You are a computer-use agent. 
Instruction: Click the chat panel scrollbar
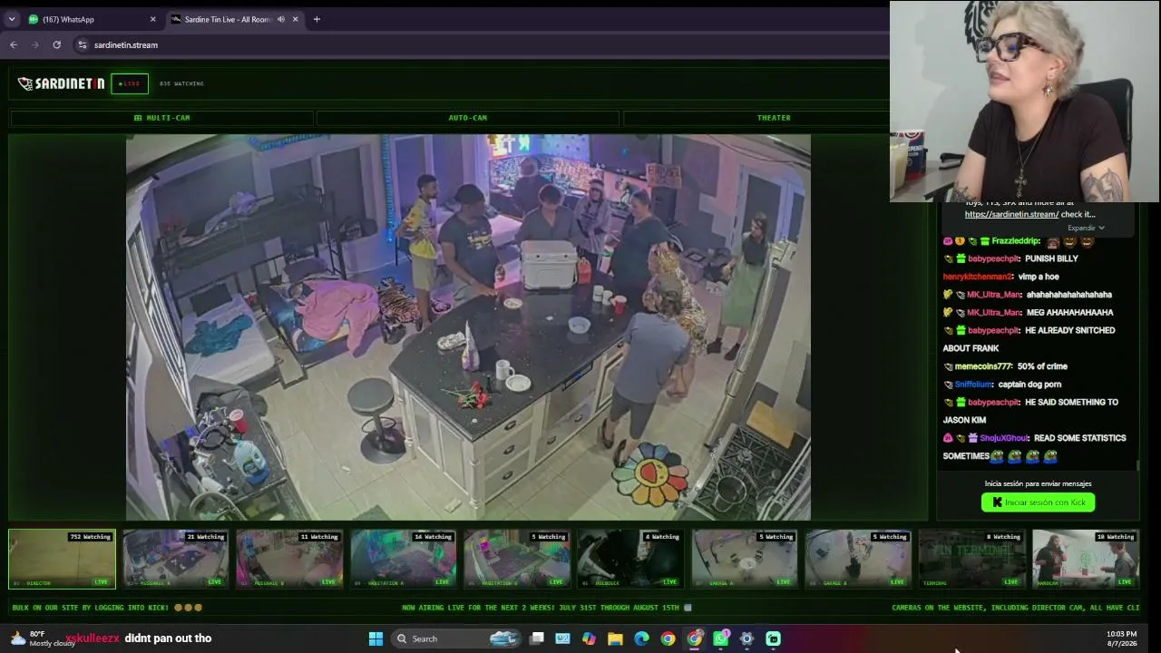click(1137, 464)
